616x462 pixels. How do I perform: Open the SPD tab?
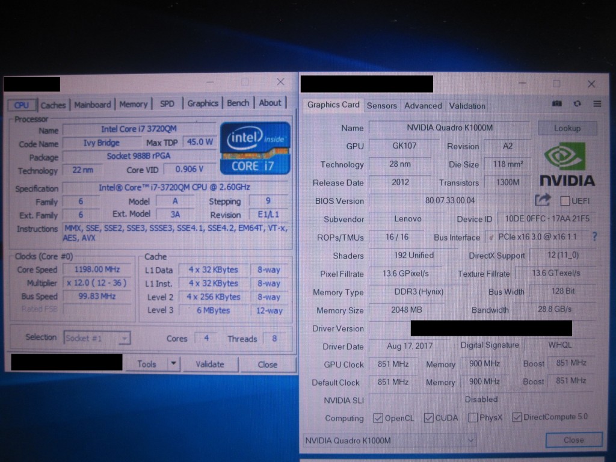tap(167, 103)
